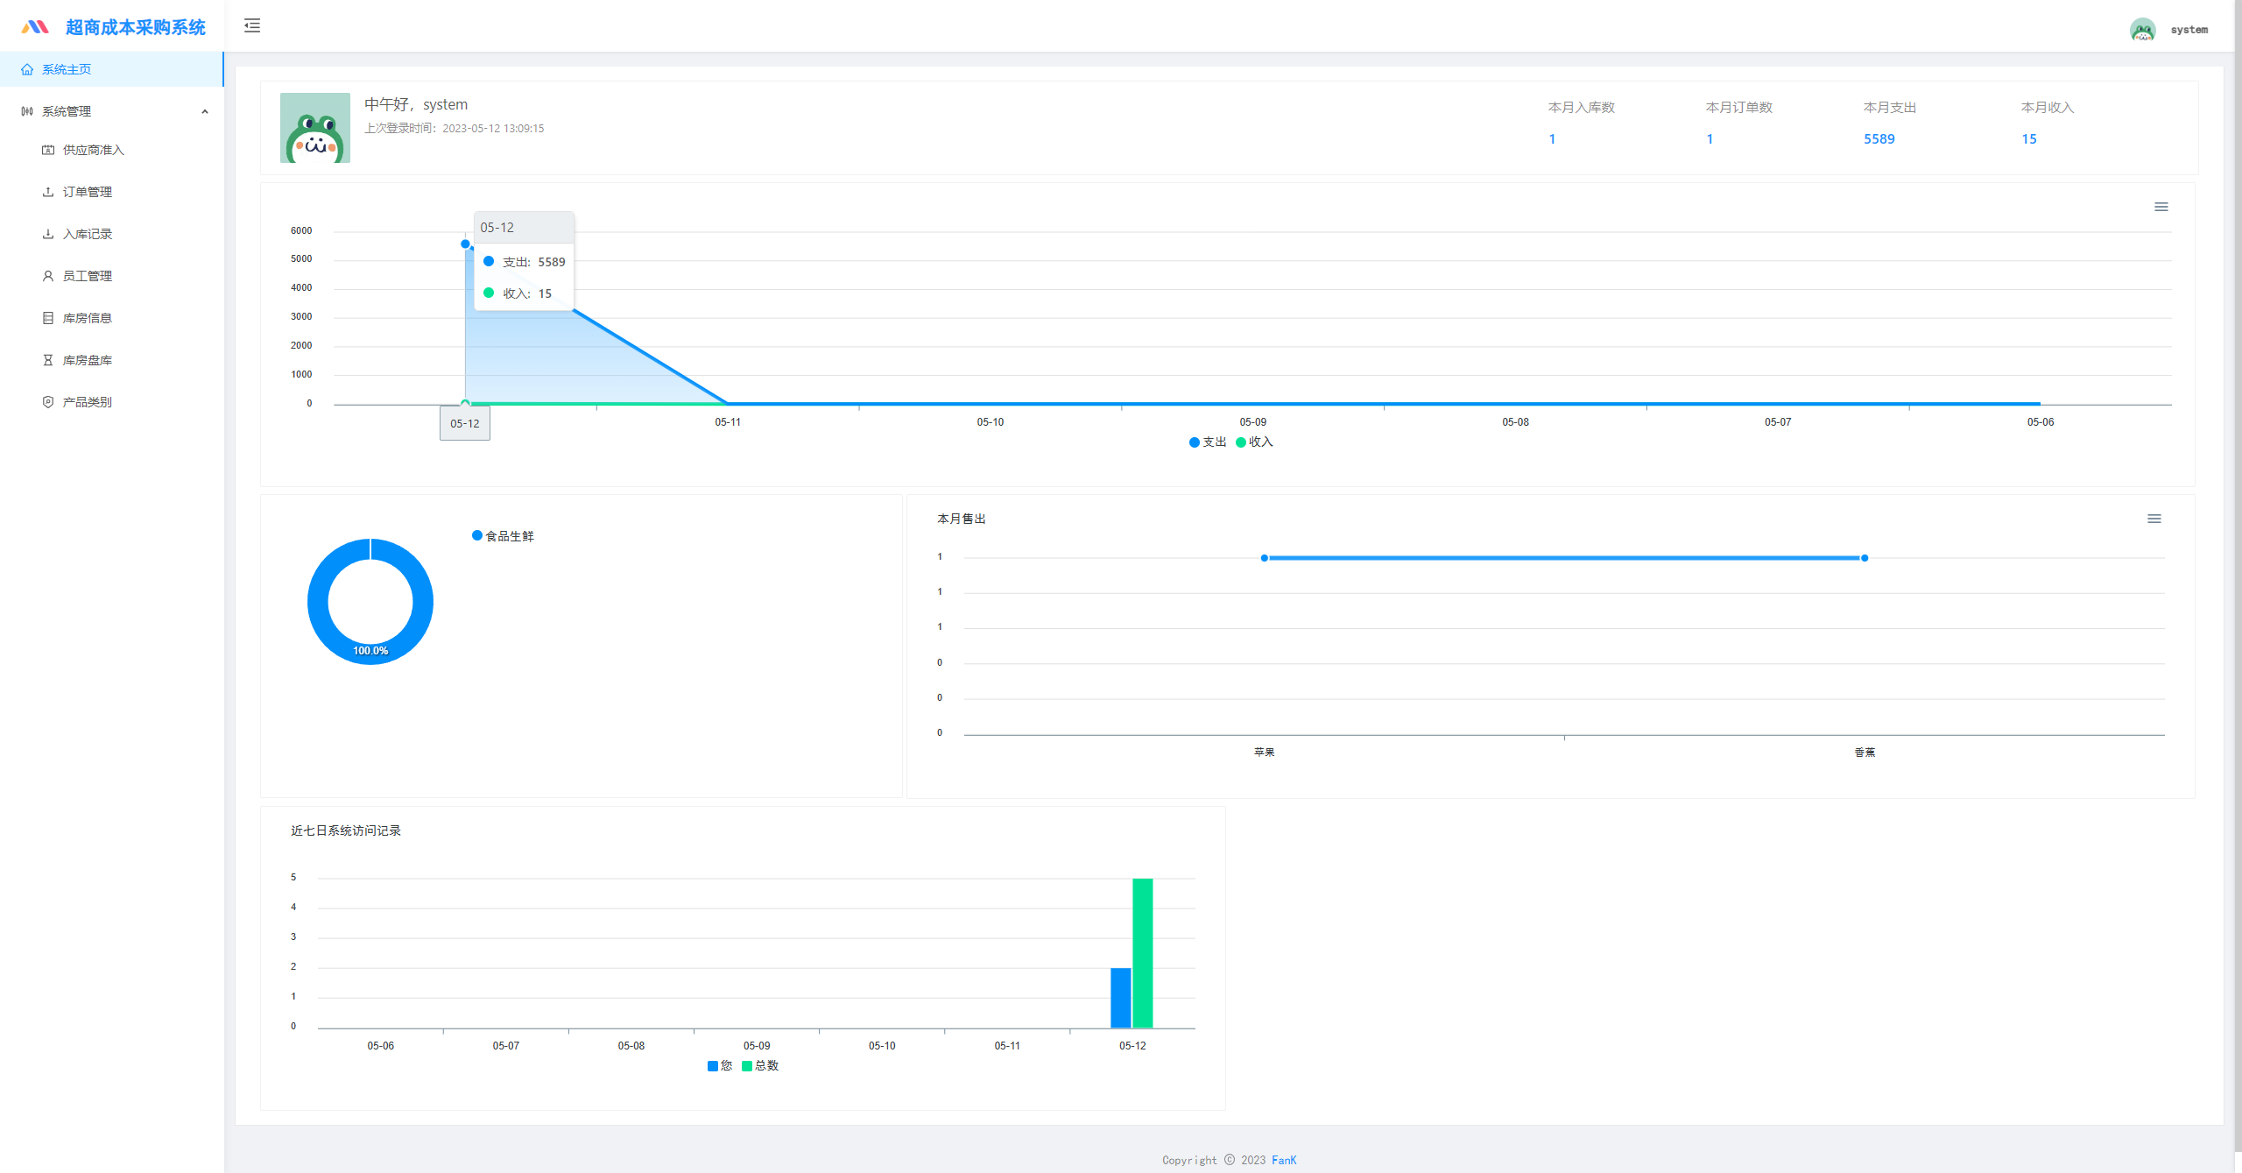2242x1173 pixels.
Task: Toggle the 收入 series in the legend
Action: click(x=1253, y=442)
